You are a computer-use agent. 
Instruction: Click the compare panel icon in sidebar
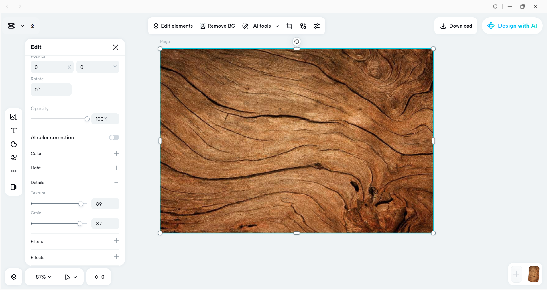(x=14, y=187)
